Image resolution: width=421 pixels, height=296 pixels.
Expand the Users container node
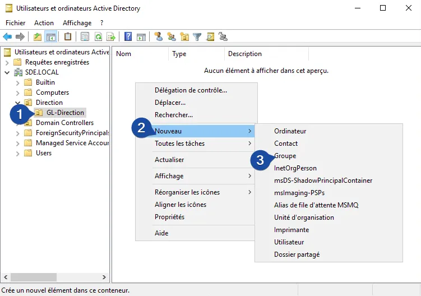click(x=18, y=153)
